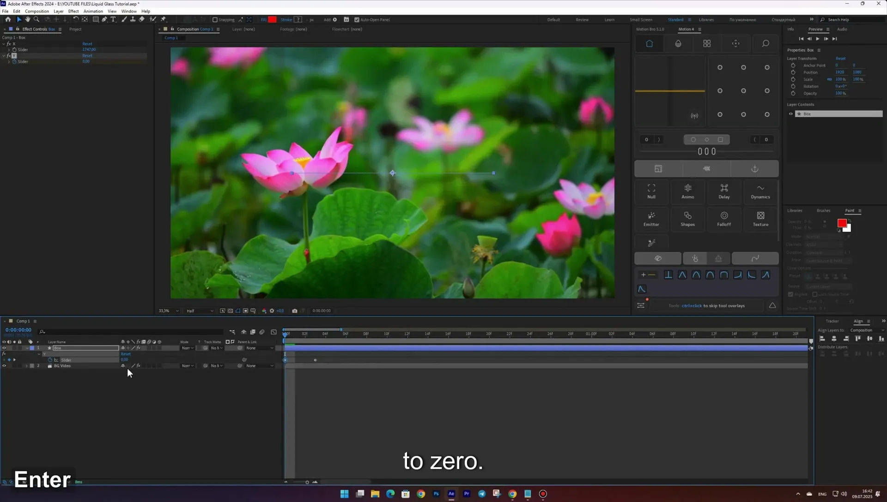Open blending Mode dropdown for Box layer
Viewport: 887px width, 502px height.
coord(188,348)
